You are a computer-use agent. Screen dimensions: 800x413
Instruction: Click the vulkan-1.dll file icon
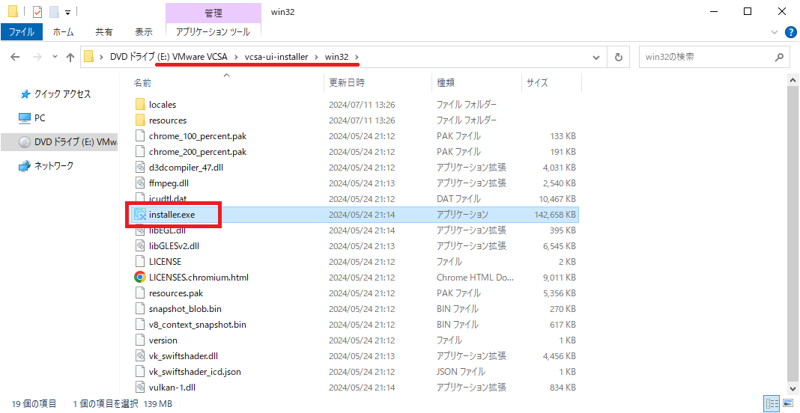140,387
